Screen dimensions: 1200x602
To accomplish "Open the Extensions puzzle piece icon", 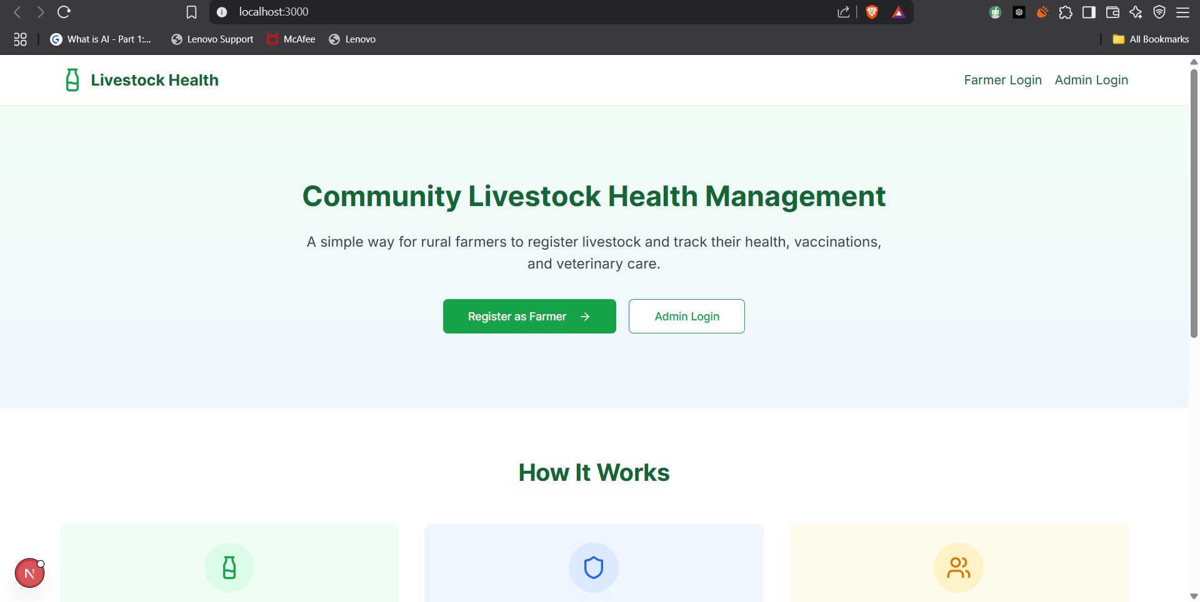I will coord(1066,12).
